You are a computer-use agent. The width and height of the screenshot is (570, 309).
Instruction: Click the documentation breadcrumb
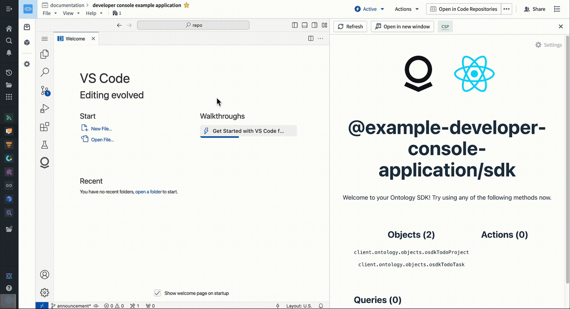[x=67, y=5]
